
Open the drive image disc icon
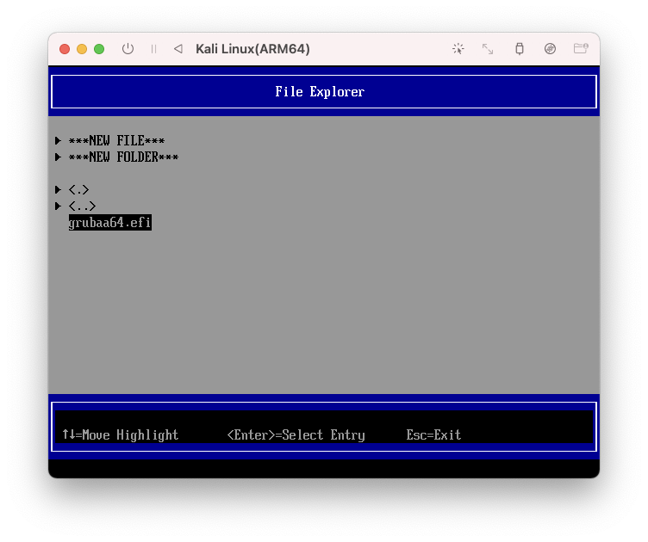[550, 49]
